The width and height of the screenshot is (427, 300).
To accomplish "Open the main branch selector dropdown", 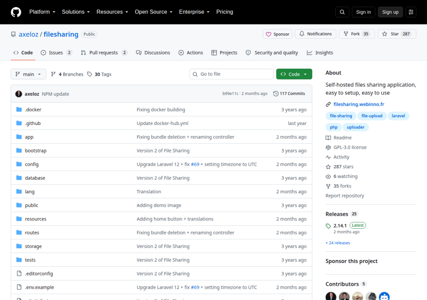I will 28,74.
